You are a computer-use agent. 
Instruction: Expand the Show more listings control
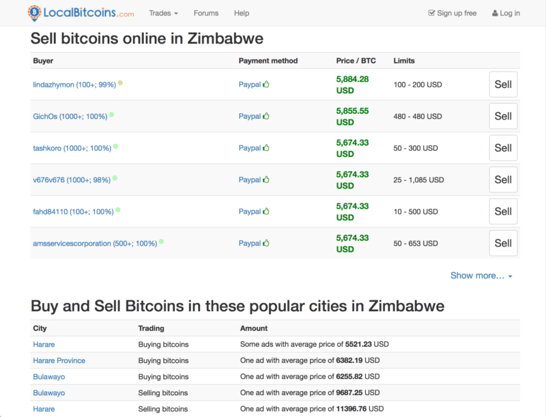478,276
